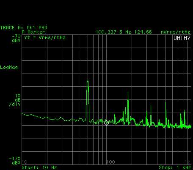This screenshot has width=193, height=170.
Task: Click the diamond marker on the trace
Action: pos(106,123)
